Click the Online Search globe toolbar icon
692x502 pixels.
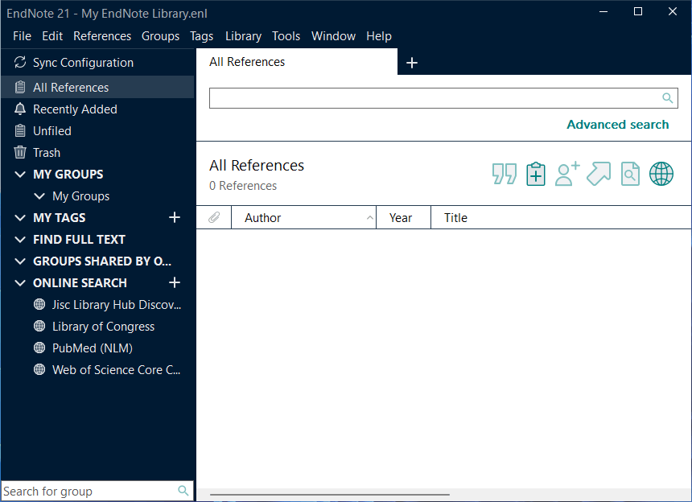click(x=661, y=174)
